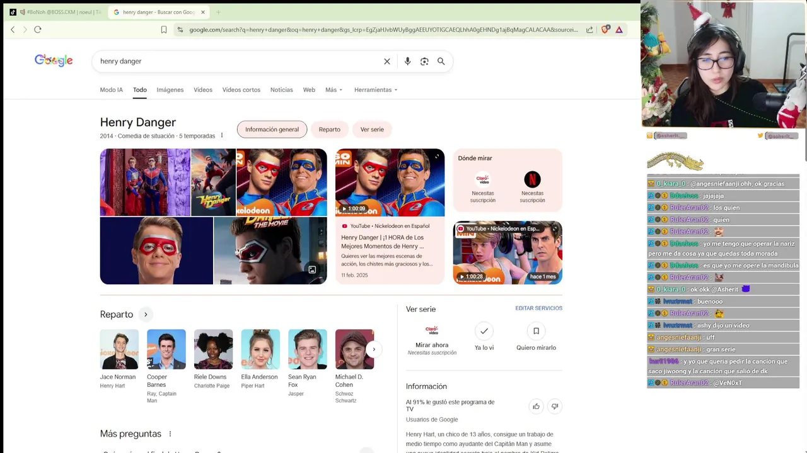807x453 pixels.
Task: Switch to the Imágenes tab
Action: [x=170, y=90]
